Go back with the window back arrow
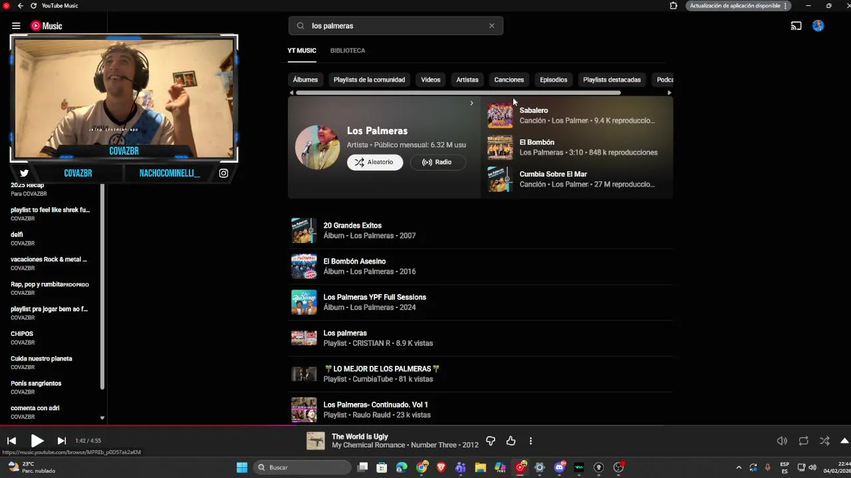The image size is (851, 478). (x=20, y=6)
